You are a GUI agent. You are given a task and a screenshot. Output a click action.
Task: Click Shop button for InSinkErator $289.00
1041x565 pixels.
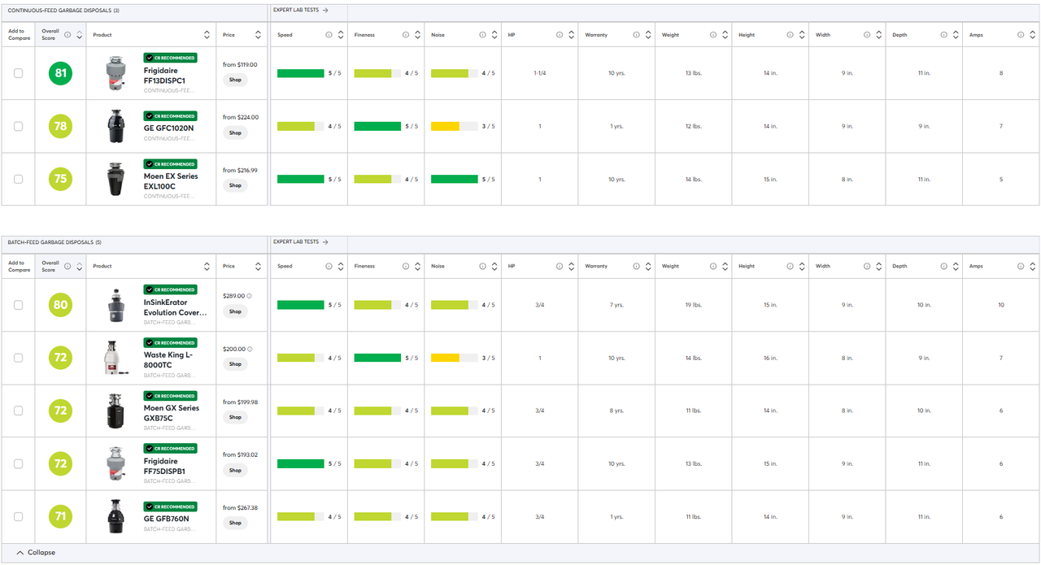coord(235,311)
